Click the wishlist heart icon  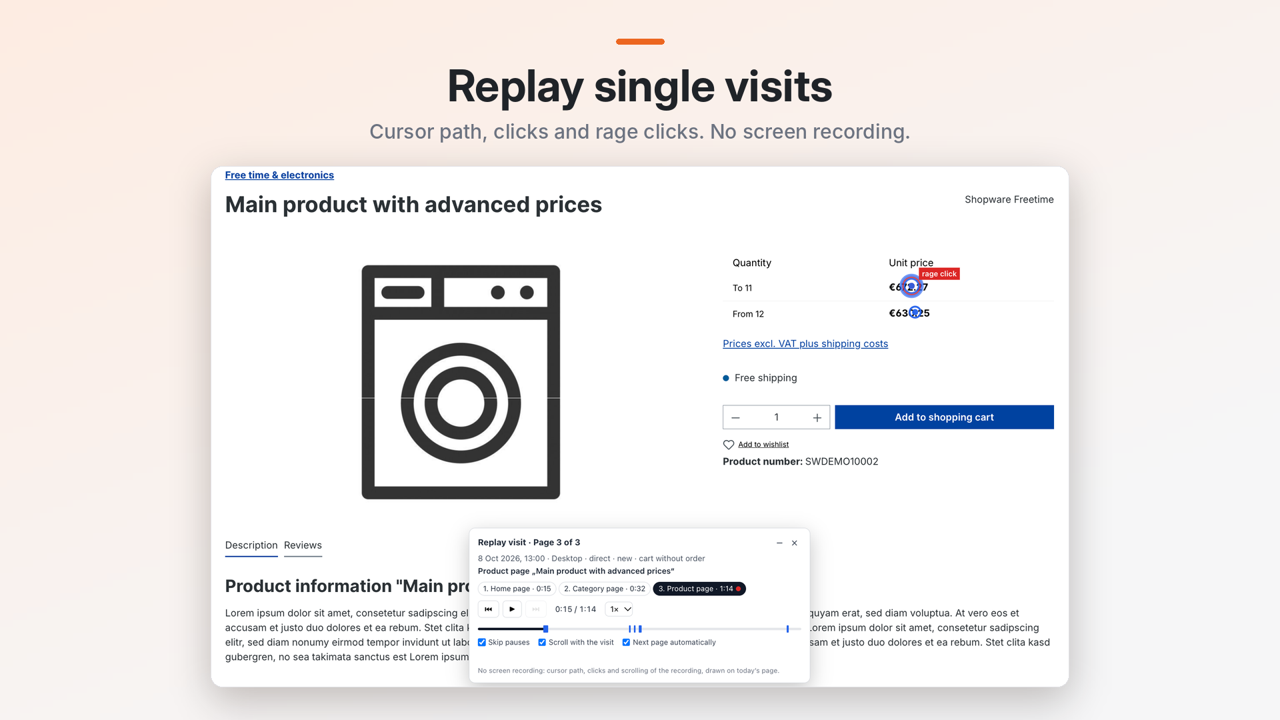click(729, 445)
